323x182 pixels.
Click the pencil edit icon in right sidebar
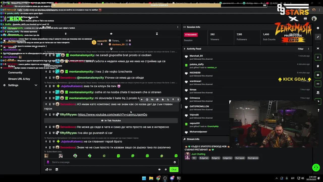click(318, 37)
